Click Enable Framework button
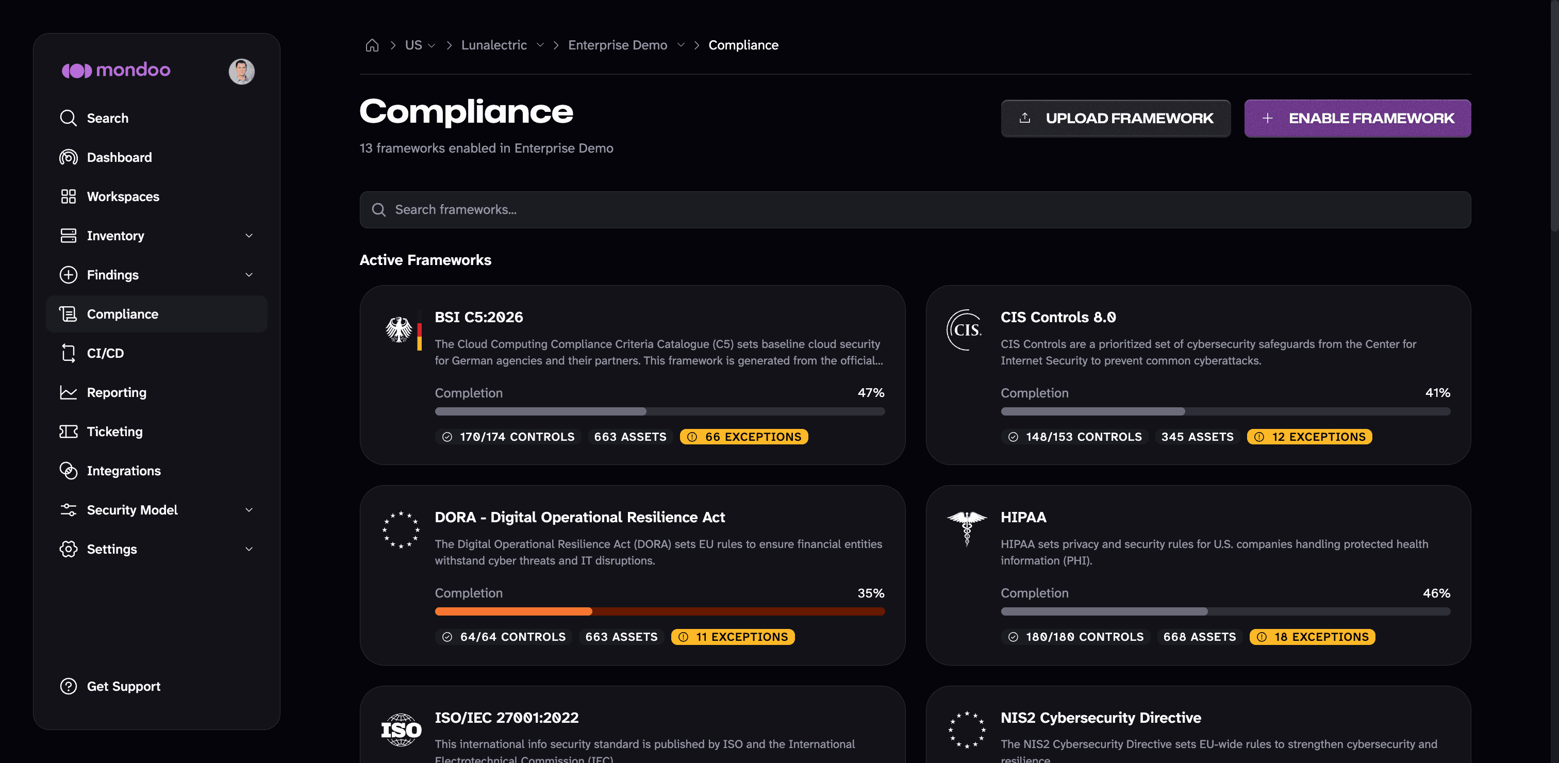 pos(1357,119)
